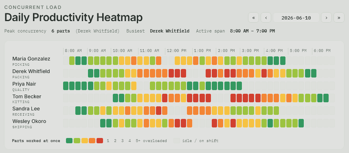
Task: Click the '(Derek Whitfield)' peak concurrency note
Action: (x=97, y=31)
